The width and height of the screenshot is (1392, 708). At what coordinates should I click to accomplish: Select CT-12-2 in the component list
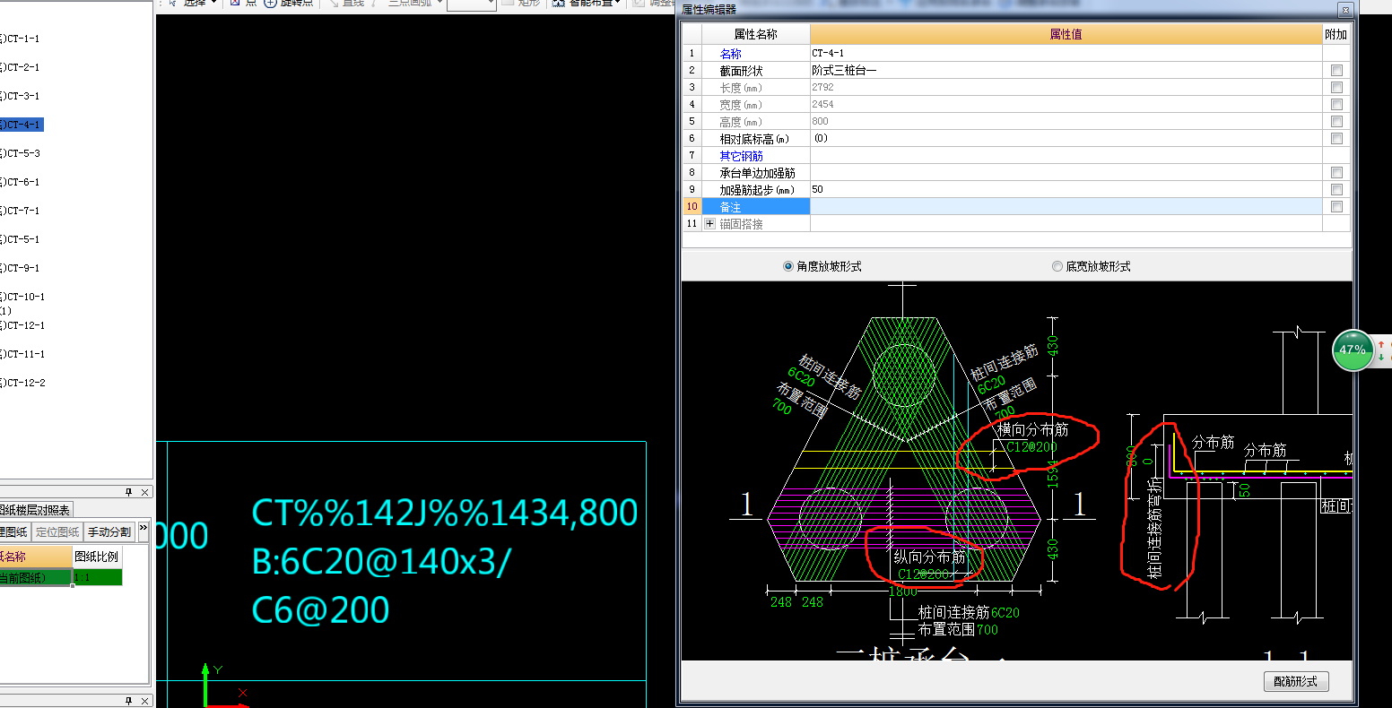pos(24,383)
